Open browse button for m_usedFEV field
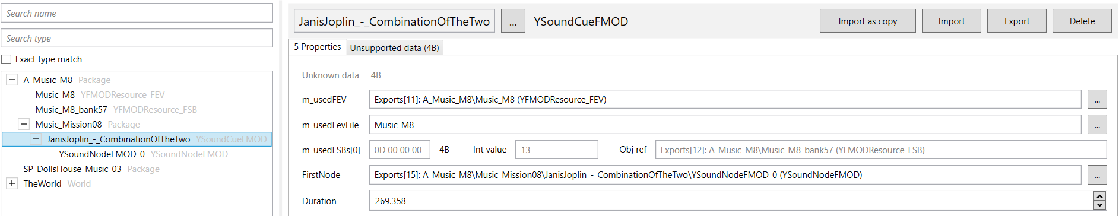The height and width of the screenshot is (216, 1119). (1097, 100)
